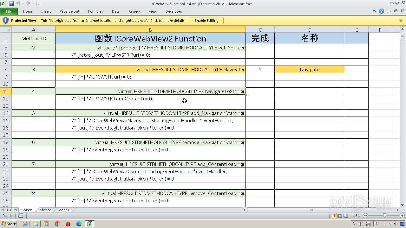
Task: Click the zoom out minus button
Action: click(365, 216)
